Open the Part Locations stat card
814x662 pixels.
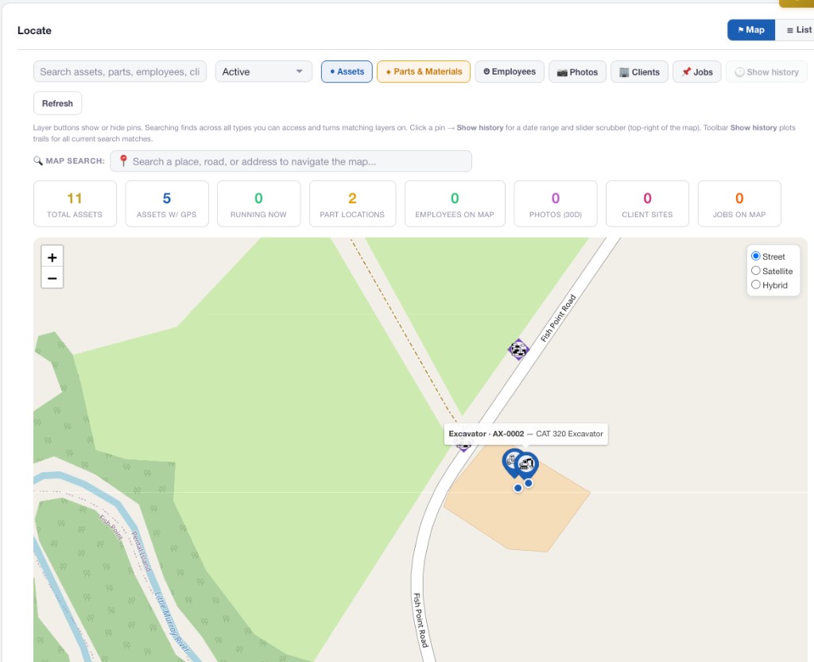pyautogui.click(x=352, y=204)
